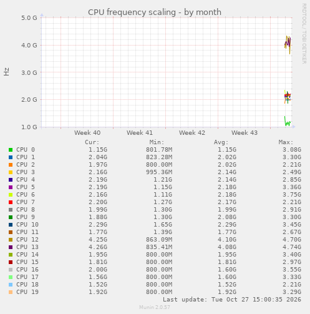Screen dimensions: 310x314
Task: Click the '5.0 G' y-axis label
Action: pos(29,18)
